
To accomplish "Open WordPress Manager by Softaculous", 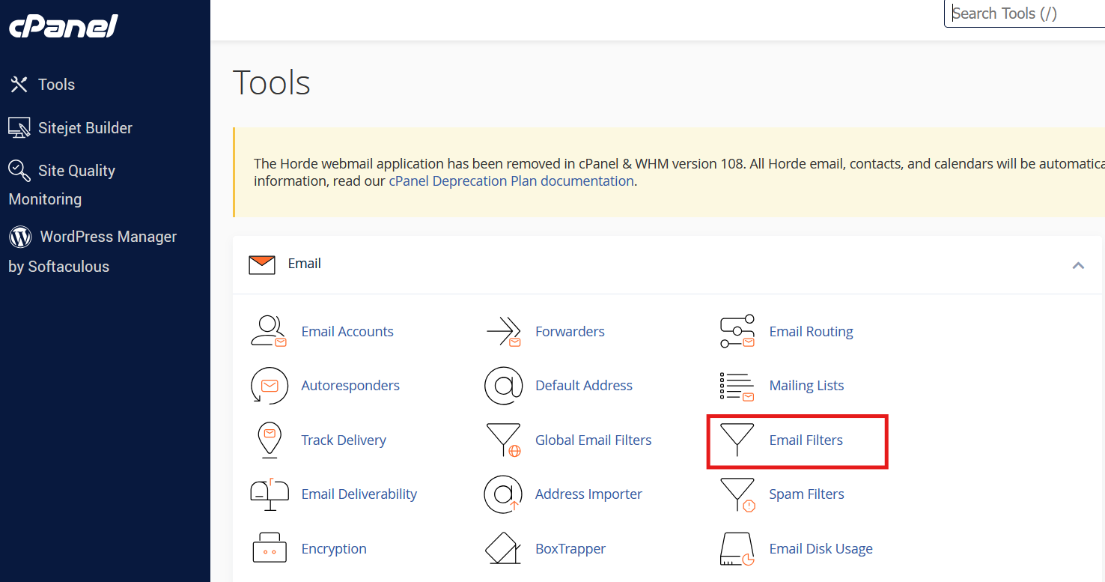I will (93, 252).
